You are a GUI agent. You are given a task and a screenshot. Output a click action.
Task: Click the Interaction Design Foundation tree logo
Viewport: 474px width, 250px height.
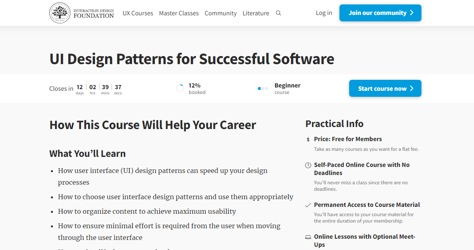(x=60, y=13)
